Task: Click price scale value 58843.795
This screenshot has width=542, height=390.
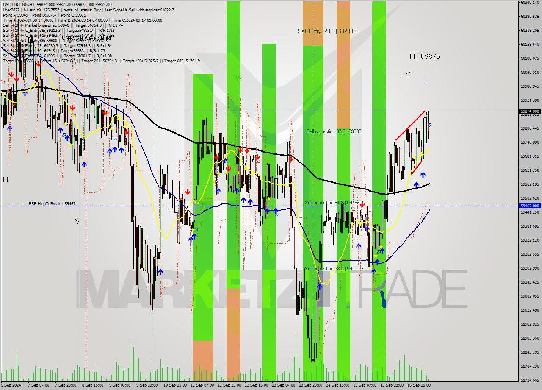Action: coord(530,352)
